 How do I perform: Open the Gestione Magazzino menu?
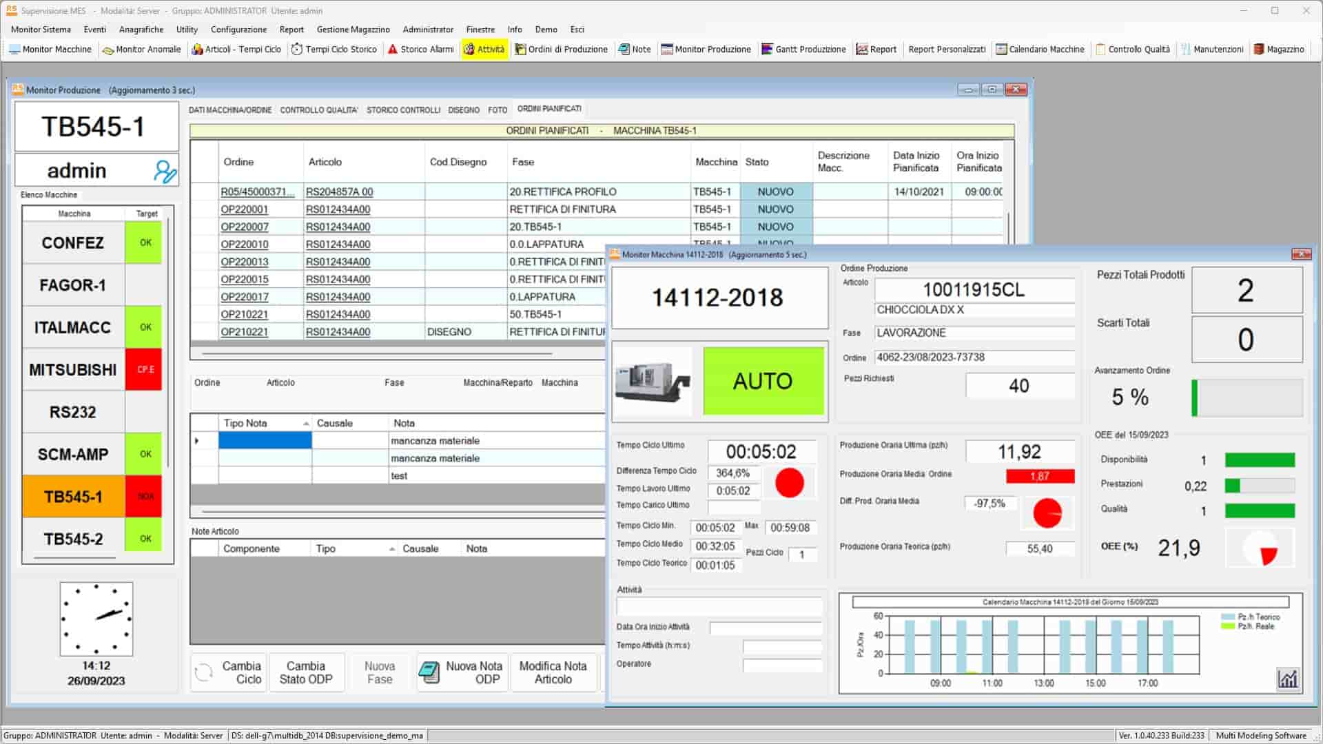click(x=353, y=30)
